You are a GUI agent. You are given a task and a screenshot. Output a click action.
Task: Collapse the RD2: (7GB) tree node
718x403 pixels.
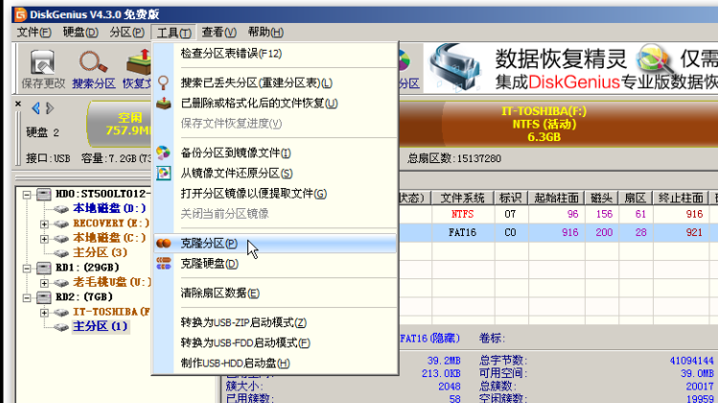(27, 297)
